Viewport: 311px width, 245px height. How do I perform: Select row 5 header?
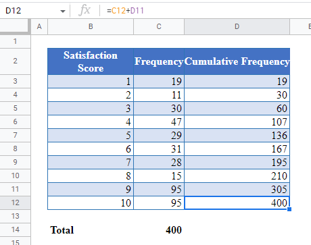[x=15, y=108]
